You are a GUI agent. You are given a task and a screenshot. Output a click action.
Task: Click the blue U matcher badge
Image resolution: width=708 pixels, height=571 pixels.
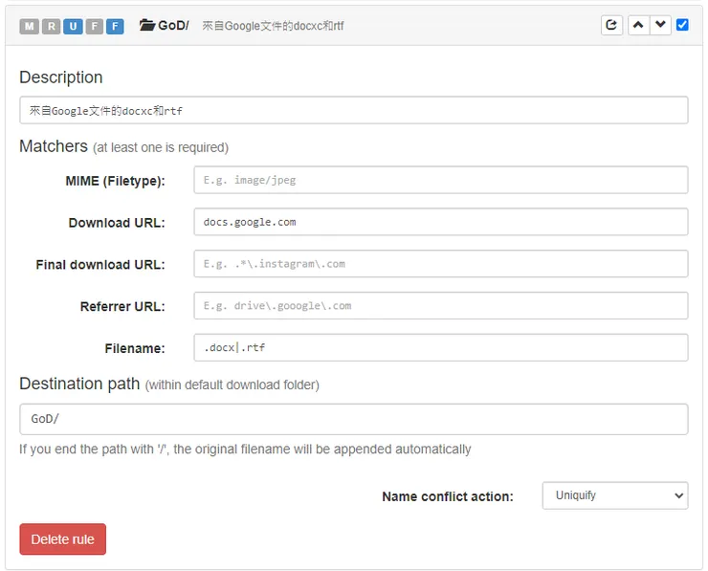pos(73,26)
